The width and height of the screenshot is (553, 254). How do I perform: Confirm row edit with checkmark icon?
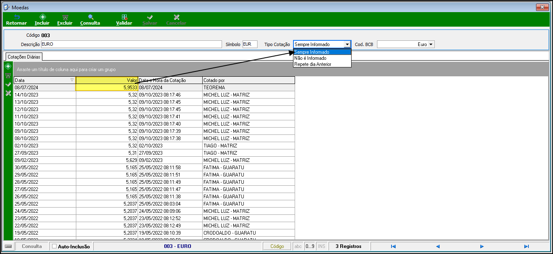(x=8, y=84)
